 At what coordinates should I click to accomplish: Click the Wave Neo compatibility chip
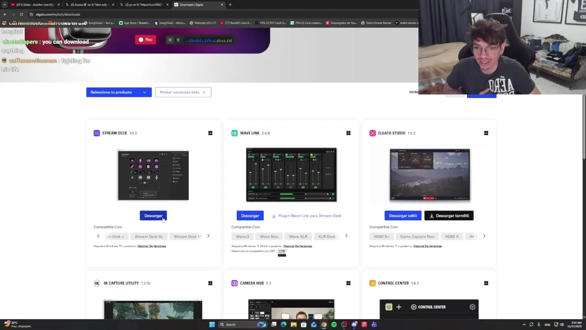point(269,236)
